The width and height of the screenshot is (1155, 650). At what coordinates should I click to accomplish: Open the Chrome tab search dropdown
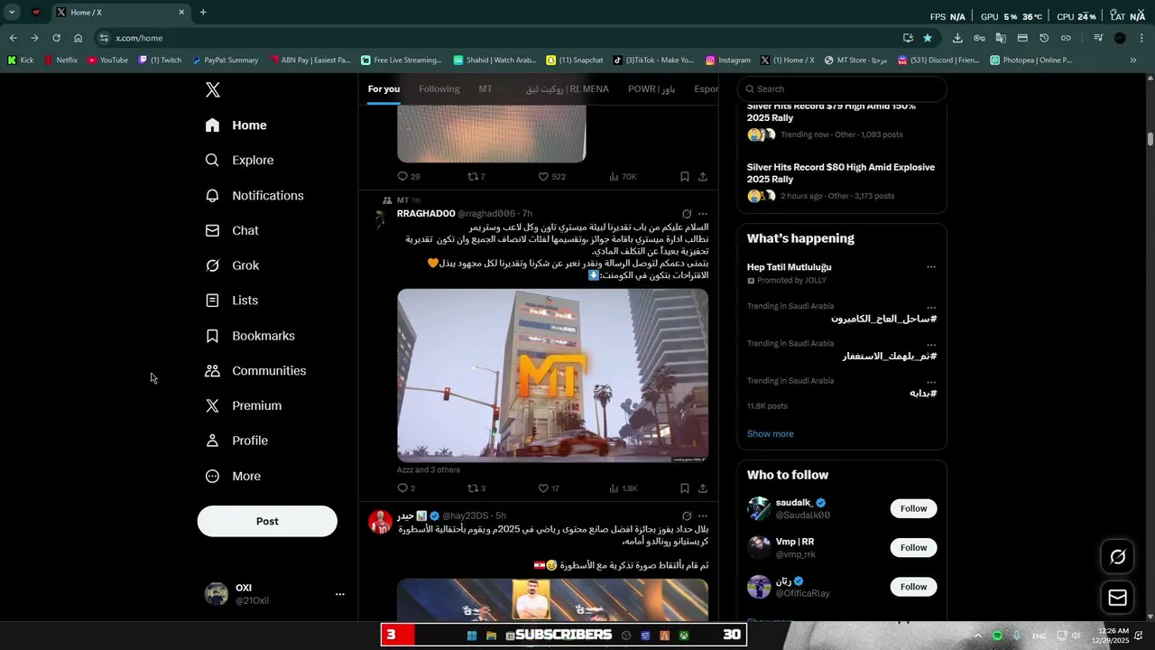pyautogui.click(x=12, y=13)
